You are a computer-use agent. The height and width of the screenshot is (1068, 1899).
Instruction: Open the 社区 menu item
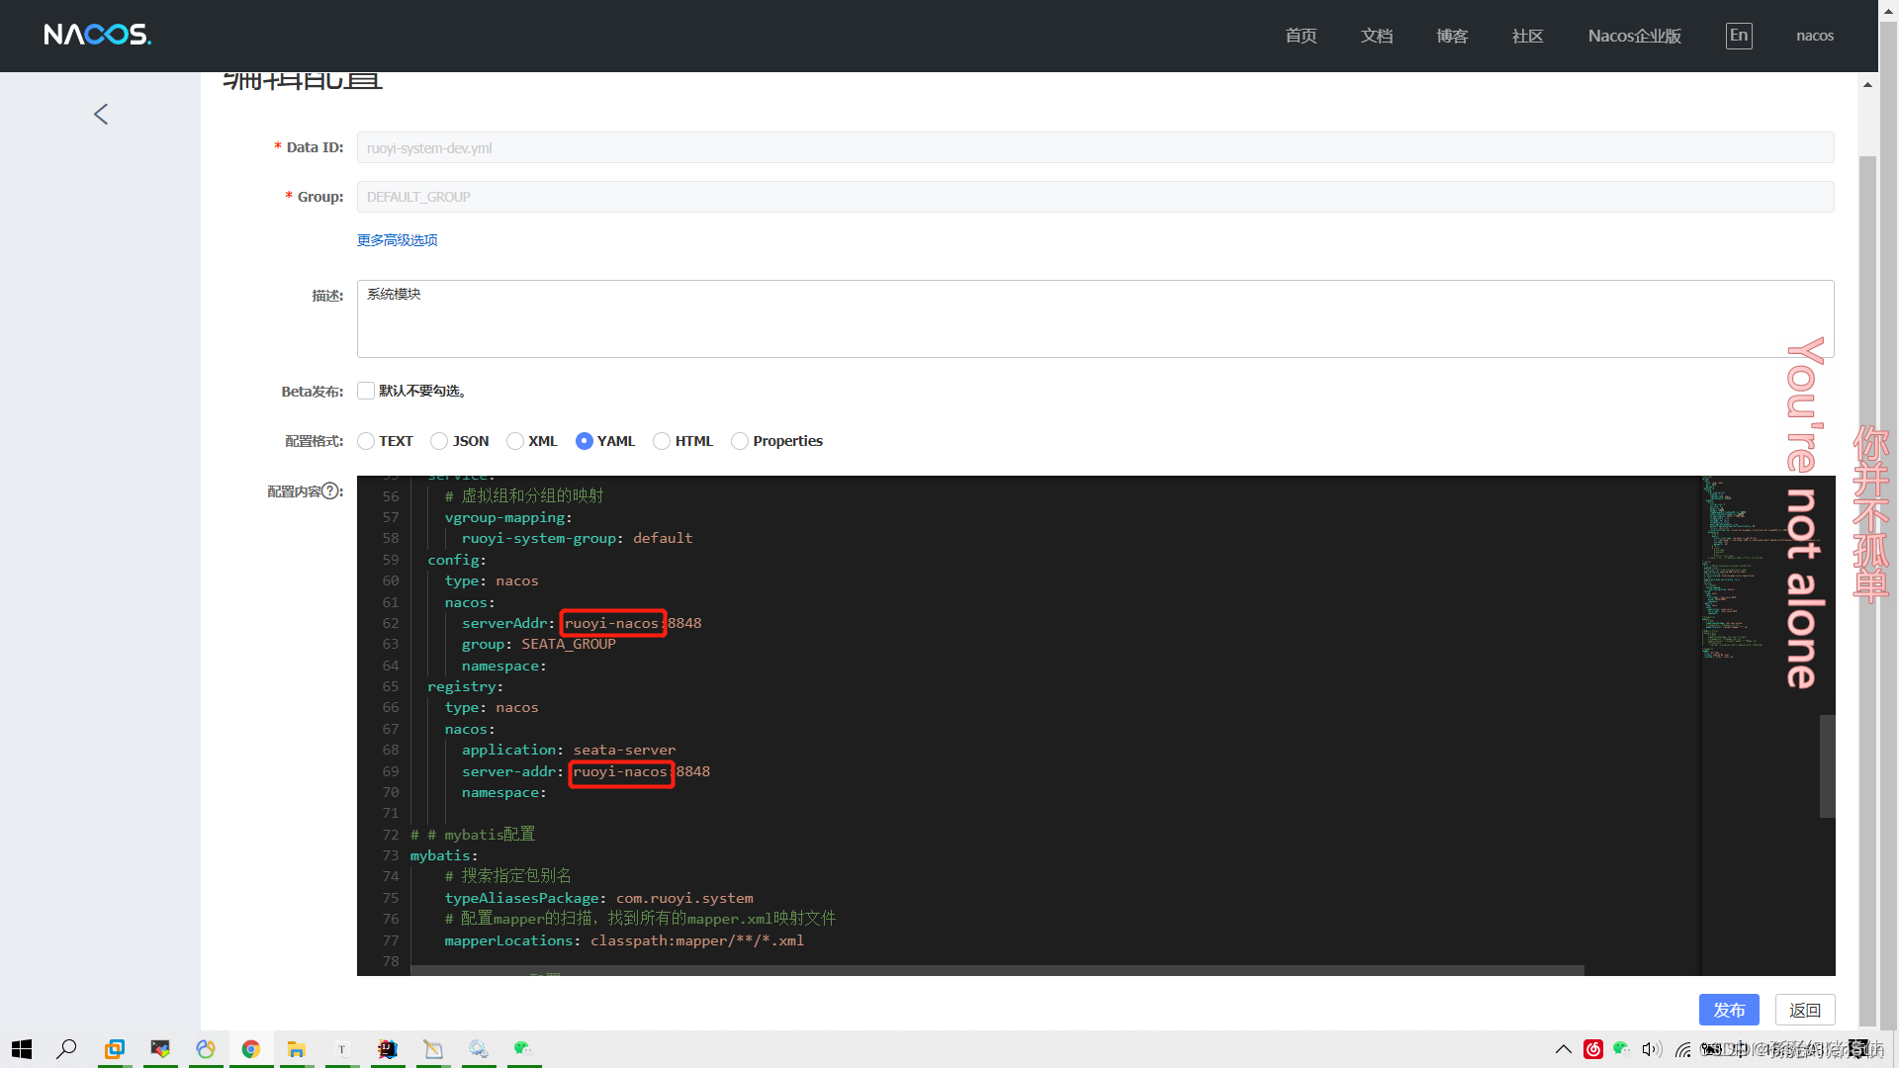tap(1527, 36)
